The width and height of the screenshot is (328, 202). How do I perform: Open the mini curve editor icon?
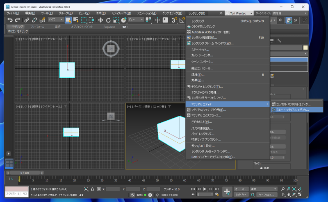[11, 179]
